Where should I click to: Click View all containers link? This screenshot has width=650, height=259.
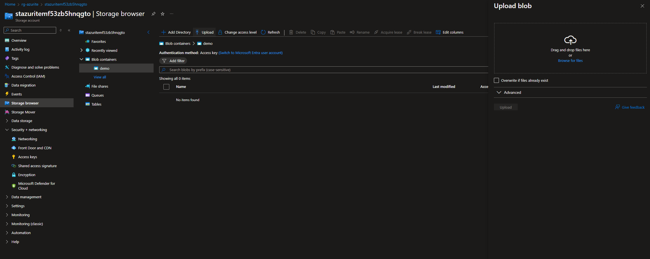coord(100,77)
